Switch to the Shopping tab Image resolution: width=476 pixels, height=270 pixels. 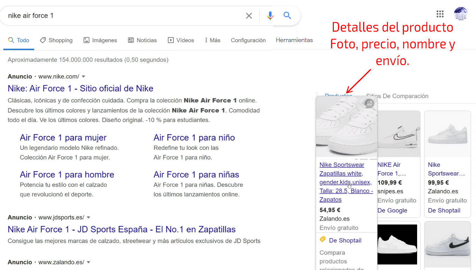click(x=56, y=40)
